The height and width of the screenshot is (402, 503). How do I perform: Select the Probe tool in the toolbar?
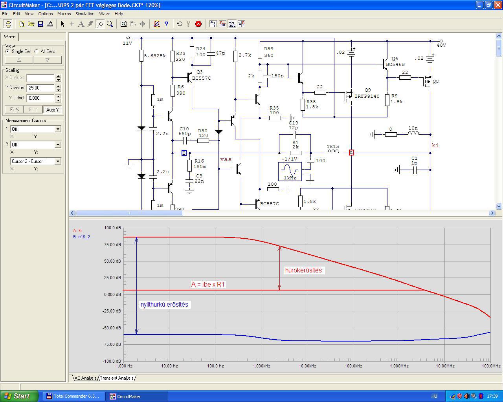(100, 24)
